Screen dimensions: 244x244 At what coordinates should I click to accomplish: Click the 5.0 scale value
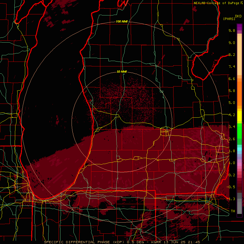click(232, 103)
